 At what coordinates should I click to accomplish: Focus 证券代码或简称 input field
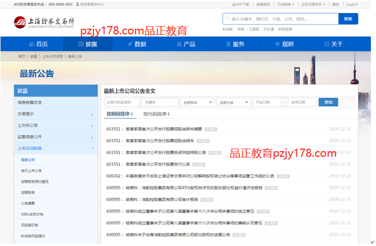(x=122, y=102)
